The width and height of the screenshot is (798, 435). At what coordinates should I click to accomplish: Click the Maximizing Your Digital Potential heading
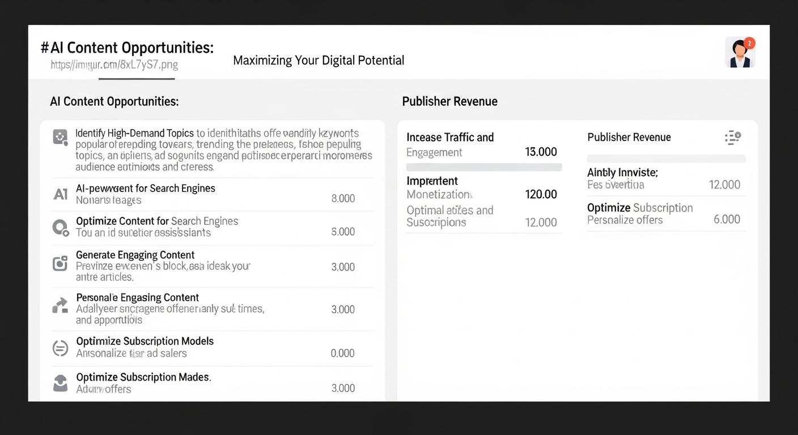319,60
